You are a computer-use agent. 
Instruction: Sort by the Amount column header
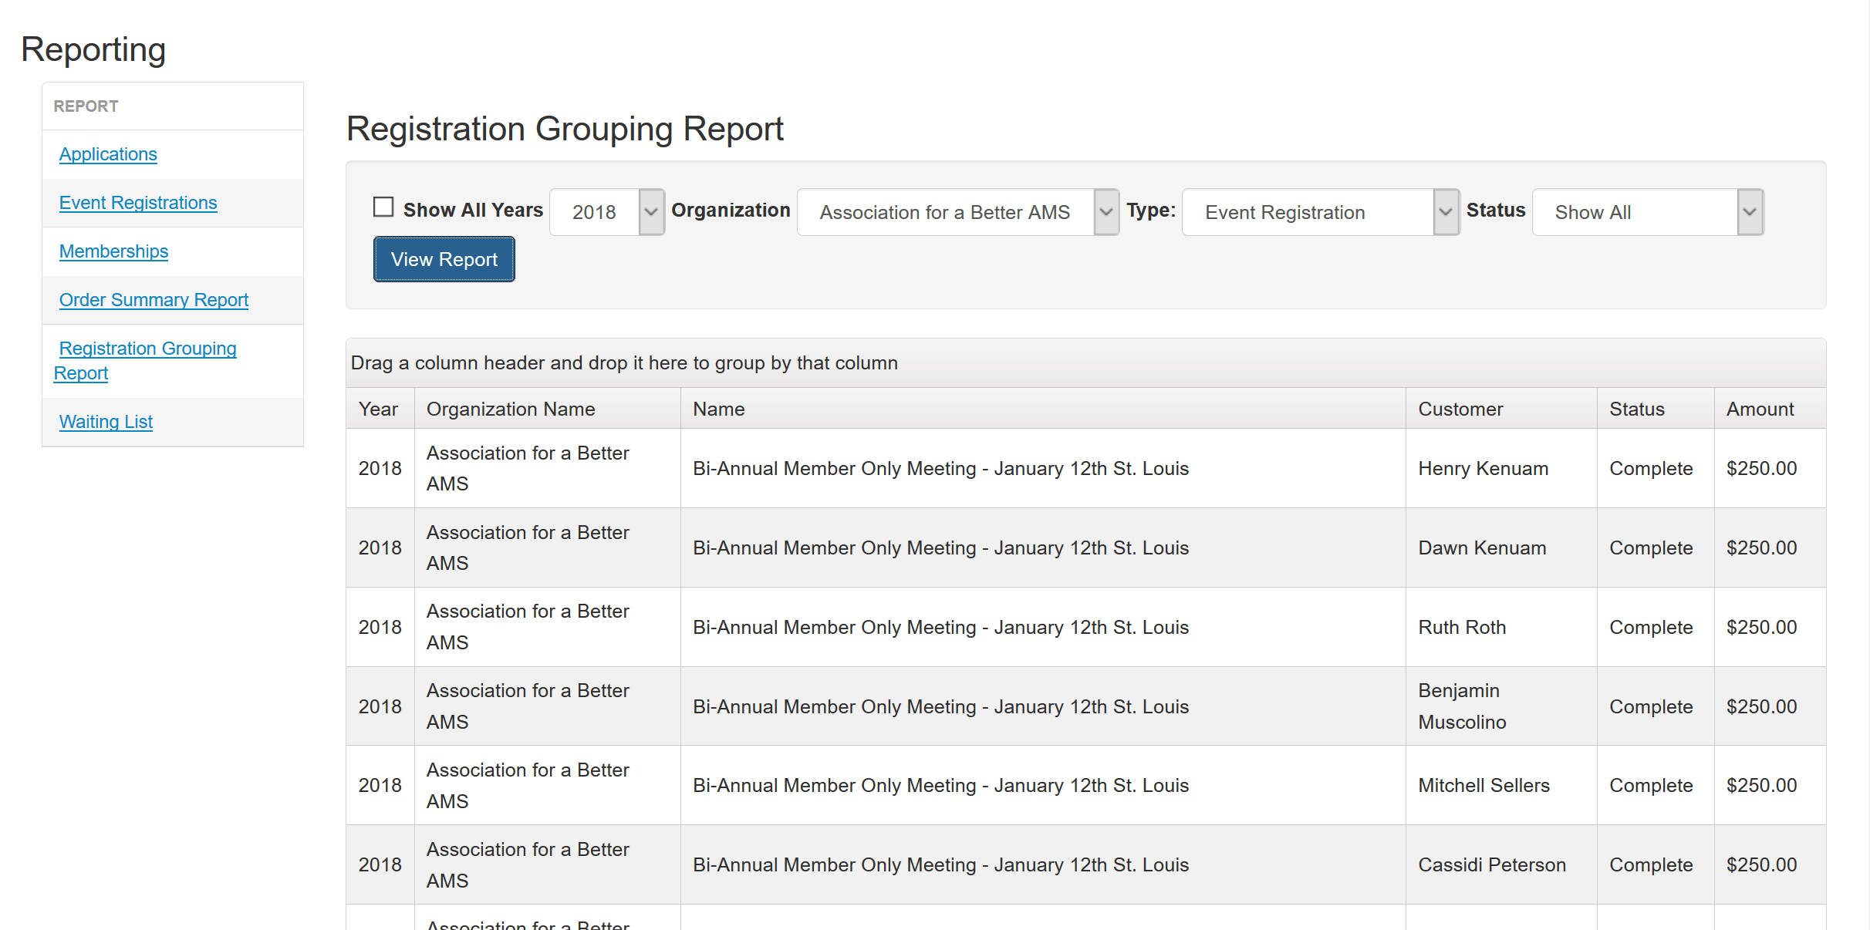[x=1760, y=409]
